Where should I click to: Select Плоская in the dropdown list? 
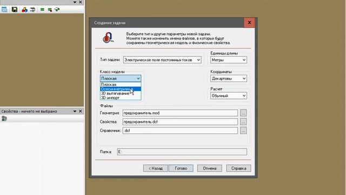pos(121,84)
